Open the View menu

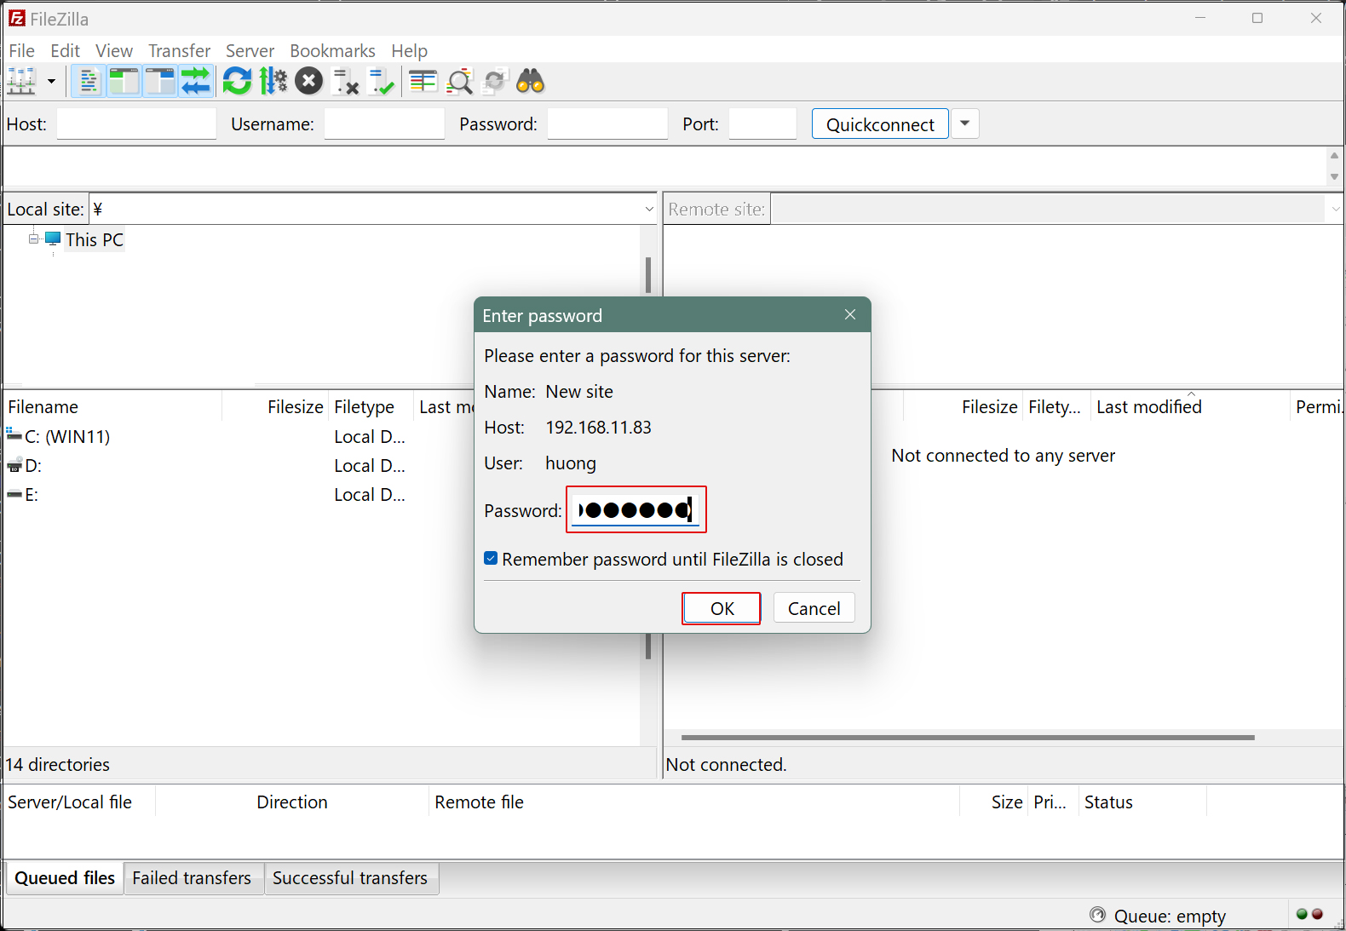click(114, 51)
